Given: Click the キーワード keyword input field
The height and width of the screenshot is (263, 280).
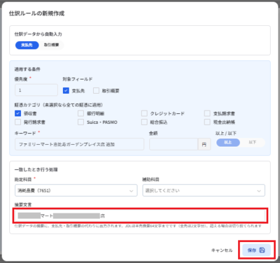Looking at the screenshot, I should [79, 144].
